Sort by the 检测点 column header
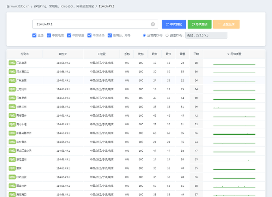Screen dimensions: 272x197 (25, 54)
